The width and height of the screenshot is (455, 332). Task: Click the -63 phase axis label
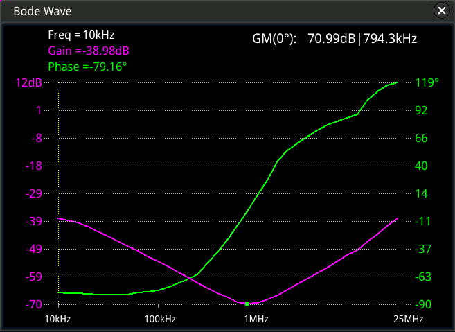coord(423,277)
